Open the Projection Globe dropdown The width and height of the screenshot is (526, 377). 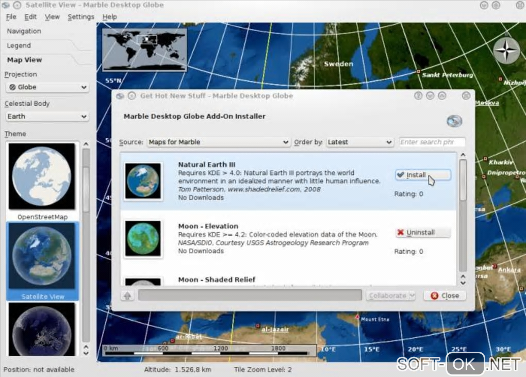(47, 87)
